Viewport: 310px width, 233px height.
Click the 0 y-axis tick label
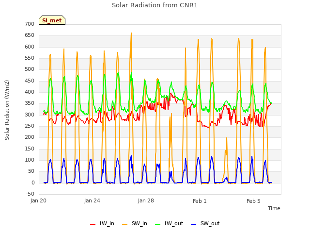(x=33, y=183)
